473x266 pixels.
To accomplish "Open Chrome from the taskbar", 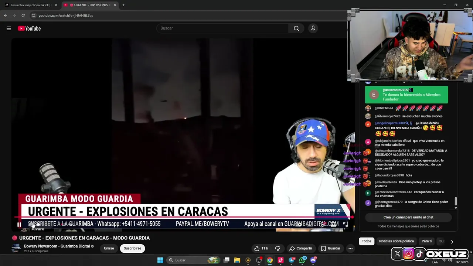I will tap(270, 260).
